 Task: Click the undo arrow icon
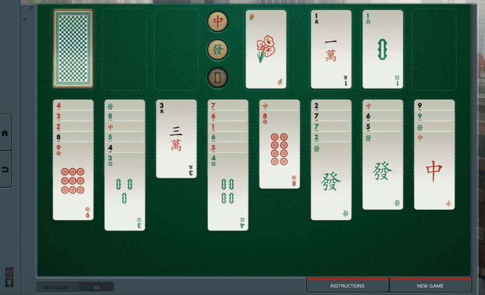(4, 170)
